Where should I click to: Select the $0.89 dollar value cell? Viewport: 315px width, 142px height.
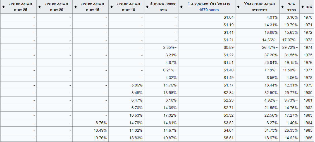(x=228, y=47)
